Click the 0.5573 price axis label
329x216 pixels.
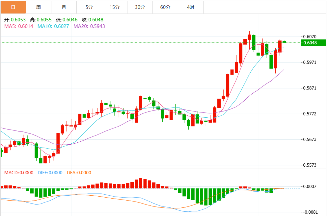(310, 165)
